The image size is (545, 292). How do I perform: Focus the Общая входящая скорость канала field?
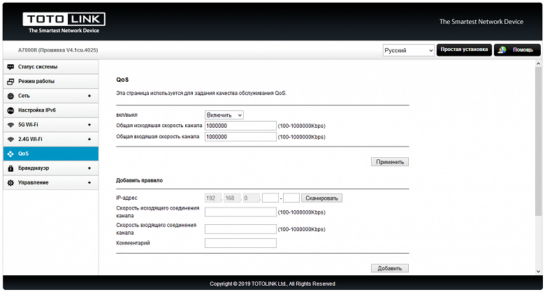coord(240,137)
